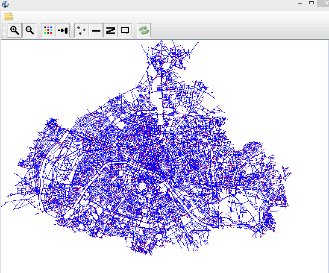Open the colored squares palette tool
Screen dimensions: 329x273
pos(48,30)
